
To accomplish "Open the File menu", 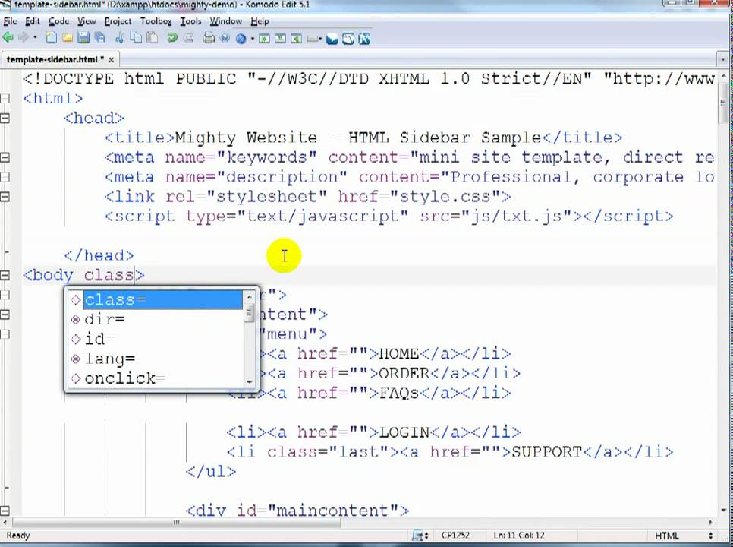I will 10,21.
